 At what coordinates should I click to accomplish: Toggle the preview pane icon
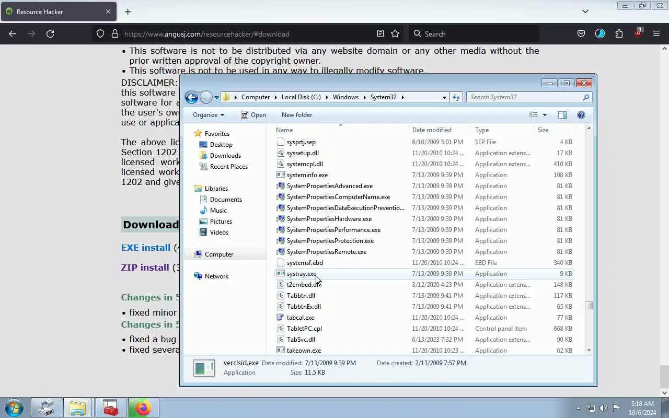tap(562, 115)
